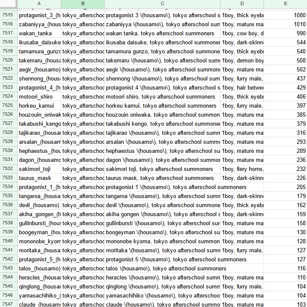
Task: Click the cell with value 205
Action: [x=285, y=187]
